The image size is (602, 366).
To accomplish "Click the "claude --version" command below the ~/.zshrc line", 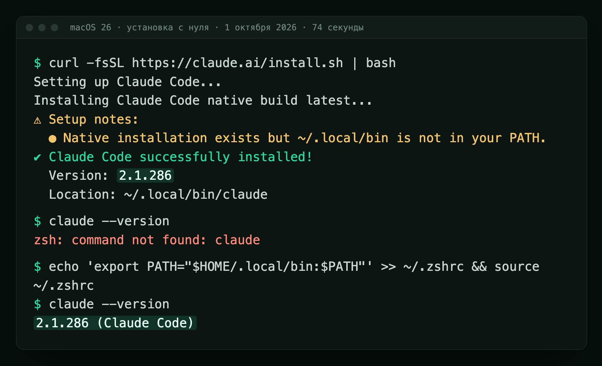I will [x=109, y=304].
